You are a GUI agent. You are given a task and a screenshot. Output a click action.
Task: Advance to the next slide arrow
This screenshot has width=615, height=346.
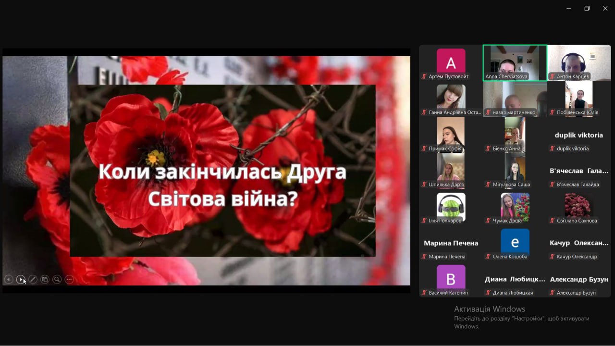click(21, 279)
